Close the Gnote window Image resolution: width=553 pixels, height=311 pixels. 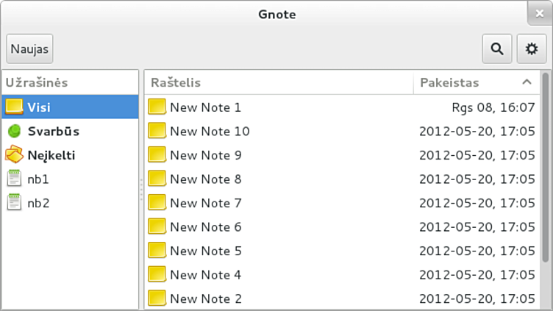pos(539,13)
